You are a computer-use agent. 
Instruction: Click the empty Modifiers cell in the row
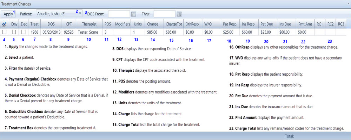coord(122,32)
